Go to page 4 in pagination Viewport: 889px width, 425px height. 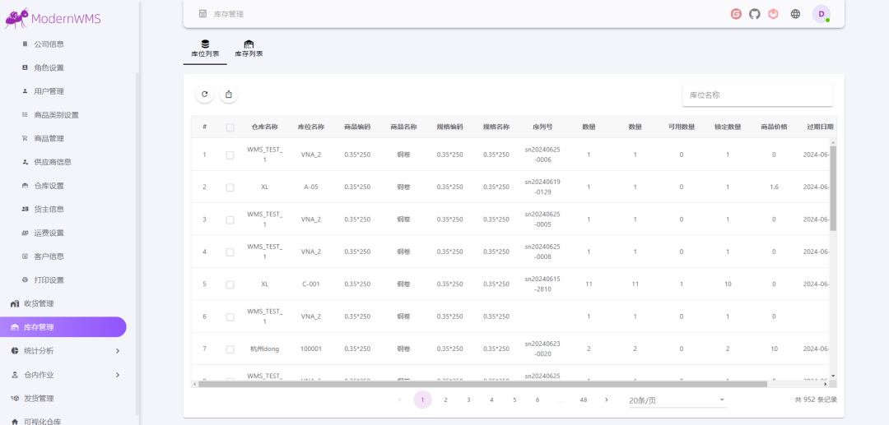coord(491,400)
